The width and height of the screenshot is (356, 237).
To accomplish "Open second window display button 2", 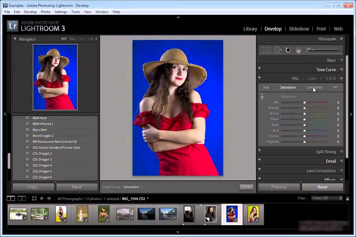I will click(x=22, y=198).
